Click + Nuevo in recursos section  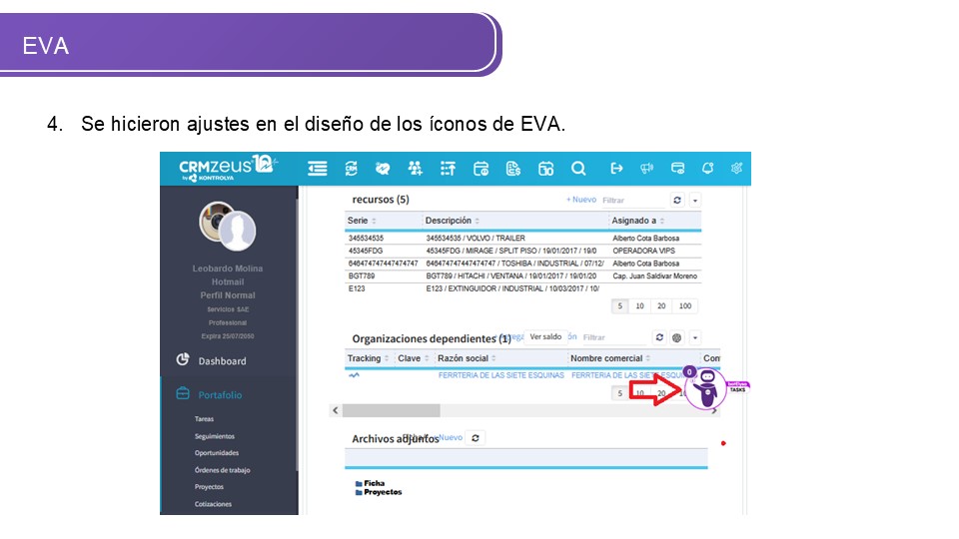pos(581,200)
